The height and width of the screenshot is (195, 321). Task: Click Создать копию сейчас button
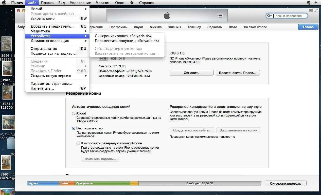coord(192,130)
